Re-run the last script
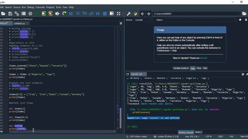The height and width of the screenshot is (139, 248). pos(64,14)
